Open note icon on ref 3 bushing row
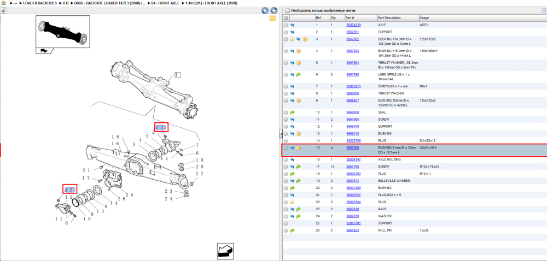The height and width of the screenshot is (261, 547). point(292,39)
